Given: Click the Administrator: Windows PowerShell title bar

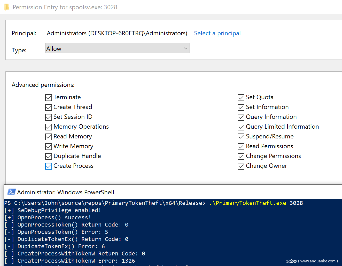Looking at the screenshot, I should point(155,192).
